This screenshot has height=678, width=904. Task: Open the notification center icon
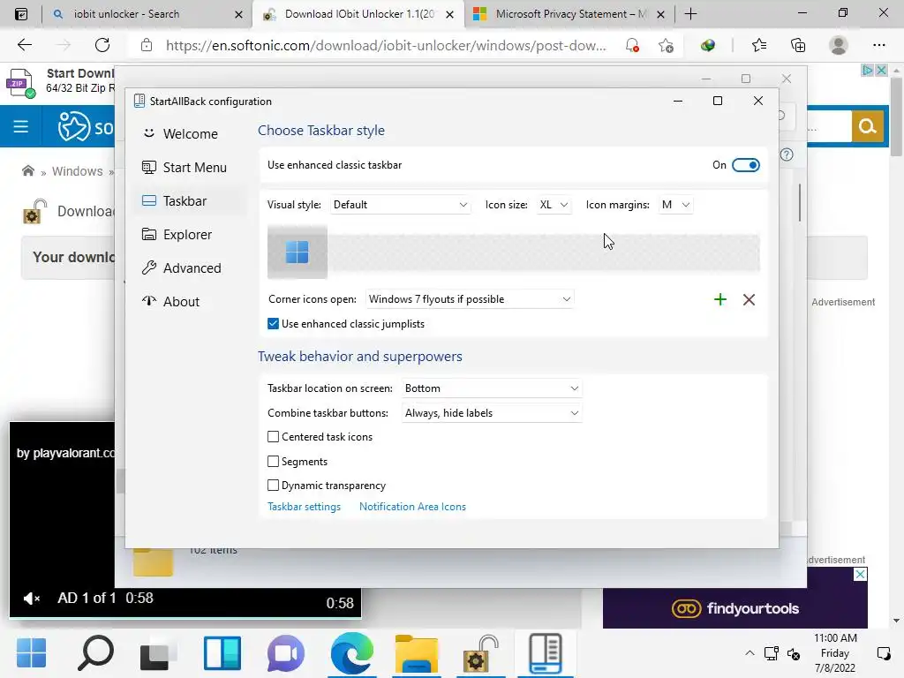883,654
